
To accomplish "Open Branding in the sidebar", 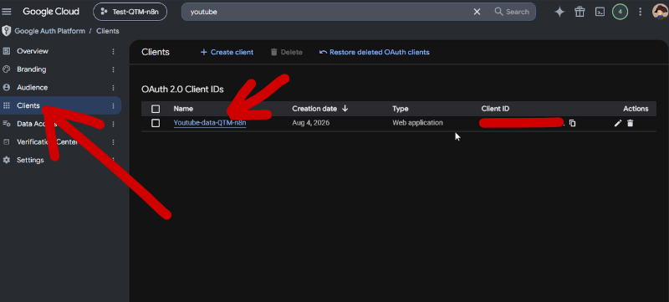I will pos(60,69).
